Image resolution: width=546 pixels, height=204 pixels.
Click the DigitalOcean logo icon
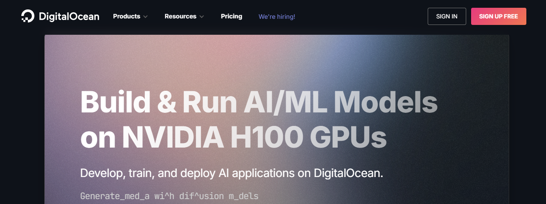coord(28,16)
